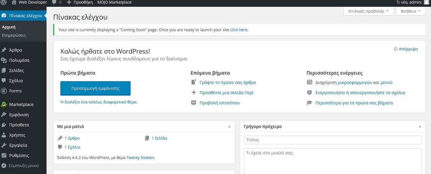
Task: Click the μενού link in Περισσότερες ενέργειες
Action: click(x=386, y=82)
